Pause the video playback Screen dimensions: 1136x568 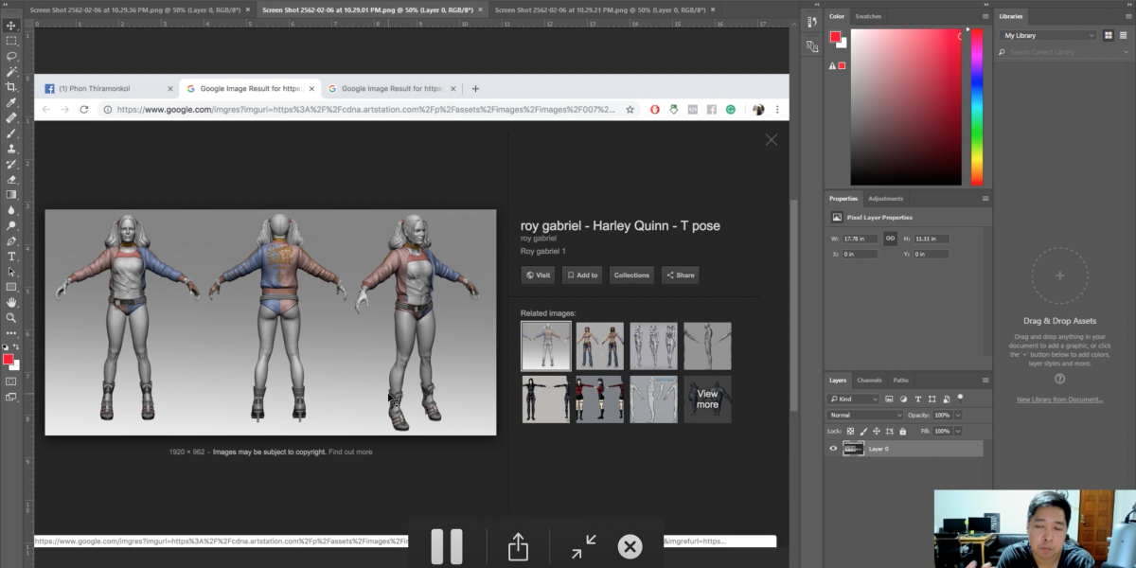(447, 546)
